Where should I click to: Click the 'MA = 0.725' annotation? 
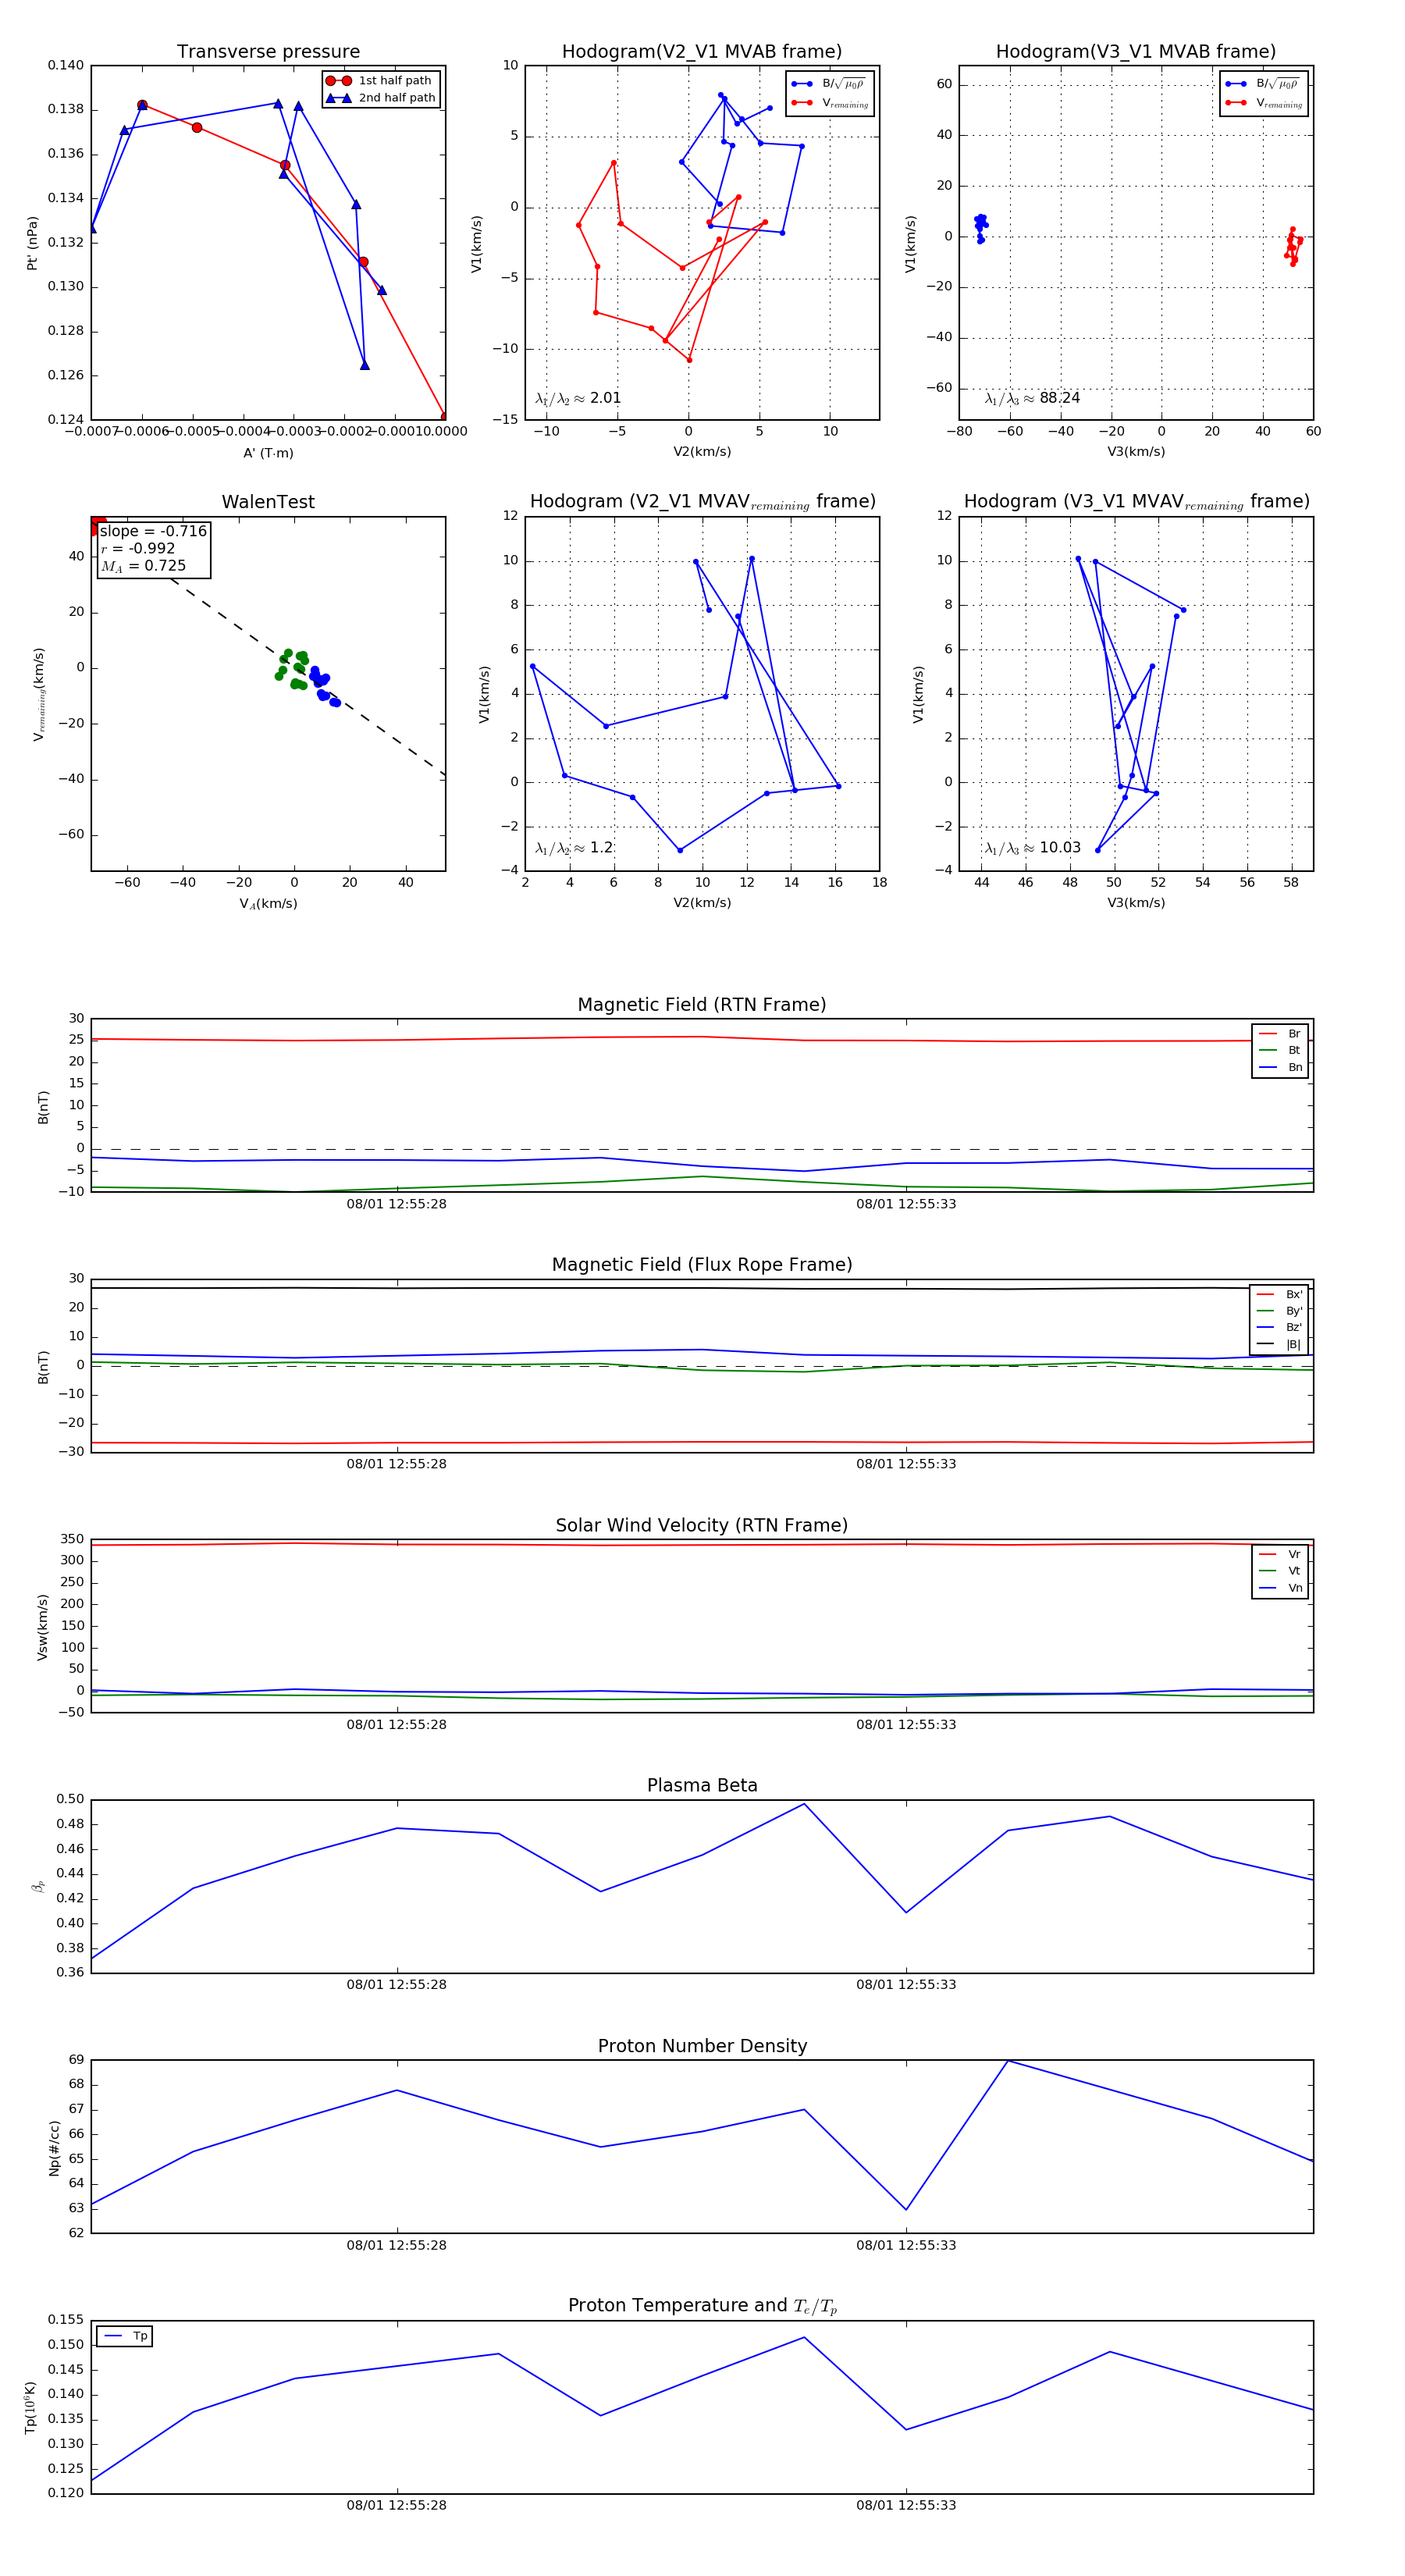(143, 566)
